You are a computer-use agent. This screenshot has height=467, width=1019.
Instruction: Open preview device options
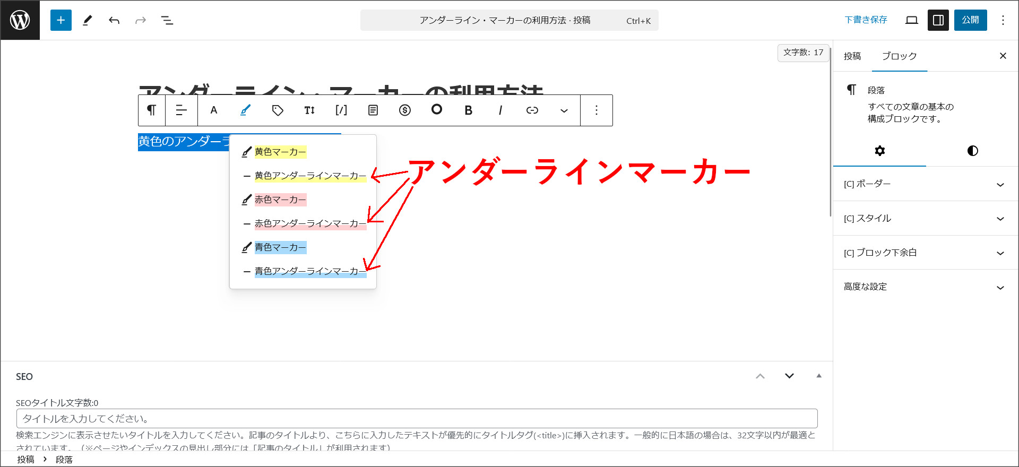[x=912, y=20]
